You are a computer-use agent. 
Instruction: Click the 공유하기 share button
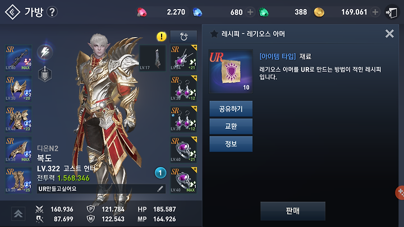(231, 109)
